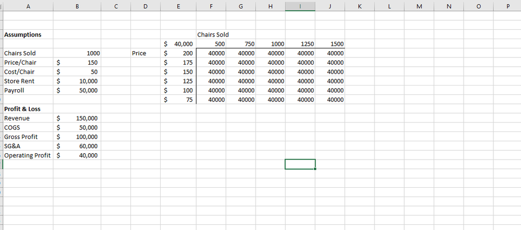Select the Operating Profit label
Viewport: 521px width, 230px height.
point(28,155)
